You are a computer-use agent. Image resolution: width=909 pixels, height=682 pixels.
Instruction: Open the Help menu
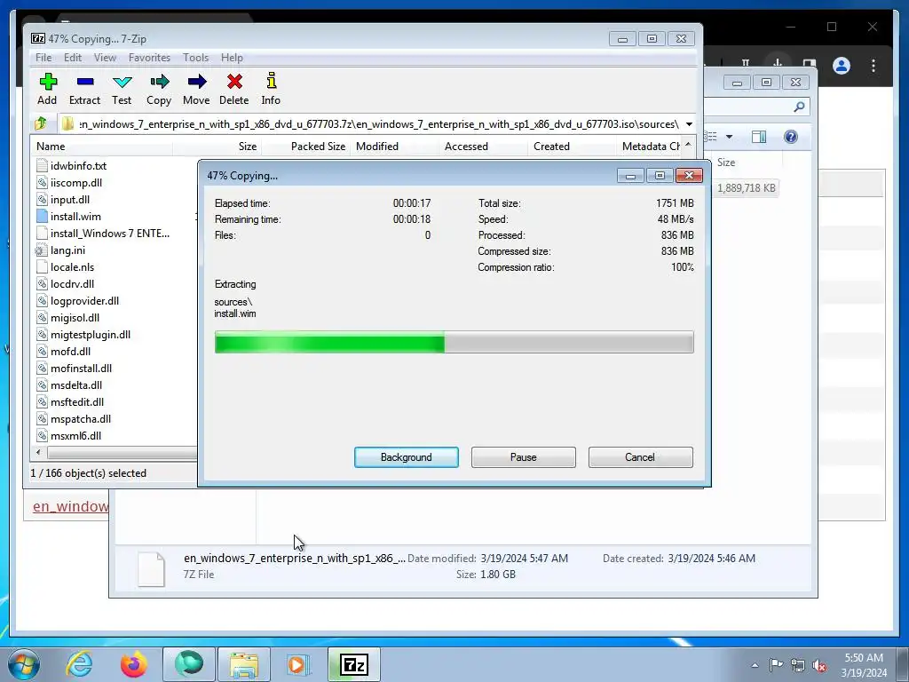click(232, 58)
